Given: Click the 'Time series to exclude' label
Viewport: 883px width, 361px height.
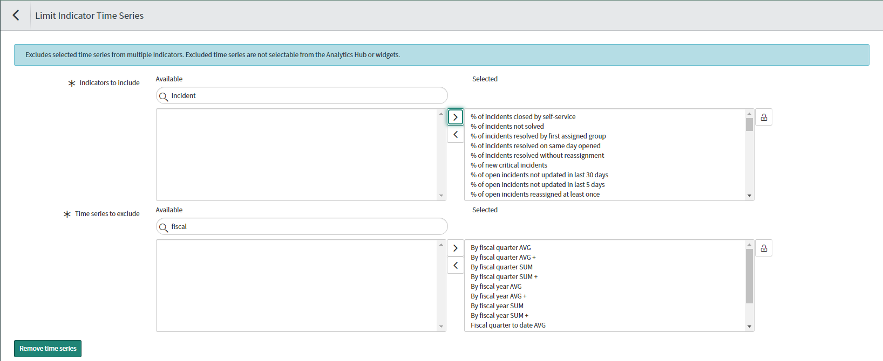Looking at the screenshot, I should click(107, 214).
